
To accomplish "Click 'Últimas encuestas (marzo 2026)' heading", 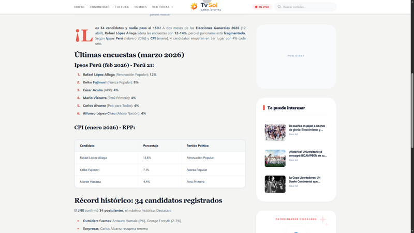I will tap(129, 55).
